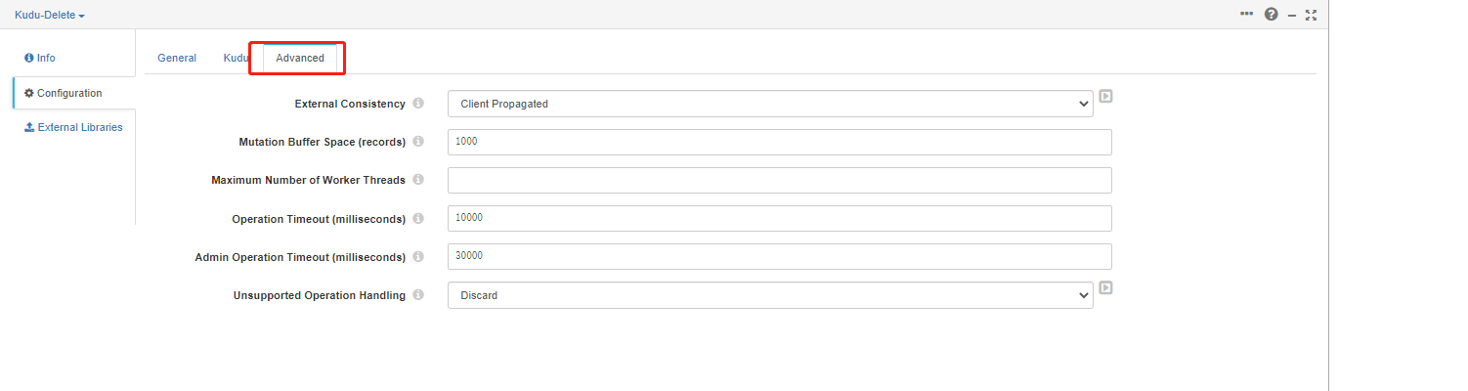Open the External Libraries section
Image resolution: width=1468 pixels, height=391 pixels.
[73, 127]
